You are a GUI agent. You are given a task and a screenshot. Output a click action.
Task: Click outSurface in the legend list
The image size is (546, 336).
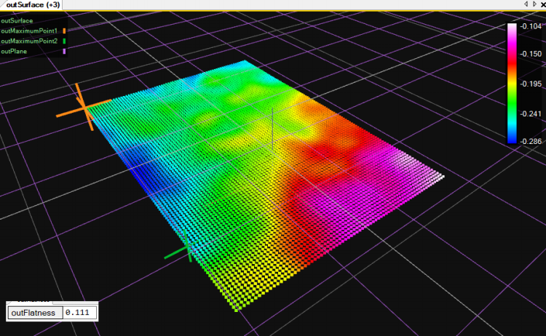click(x=17, y=21)
